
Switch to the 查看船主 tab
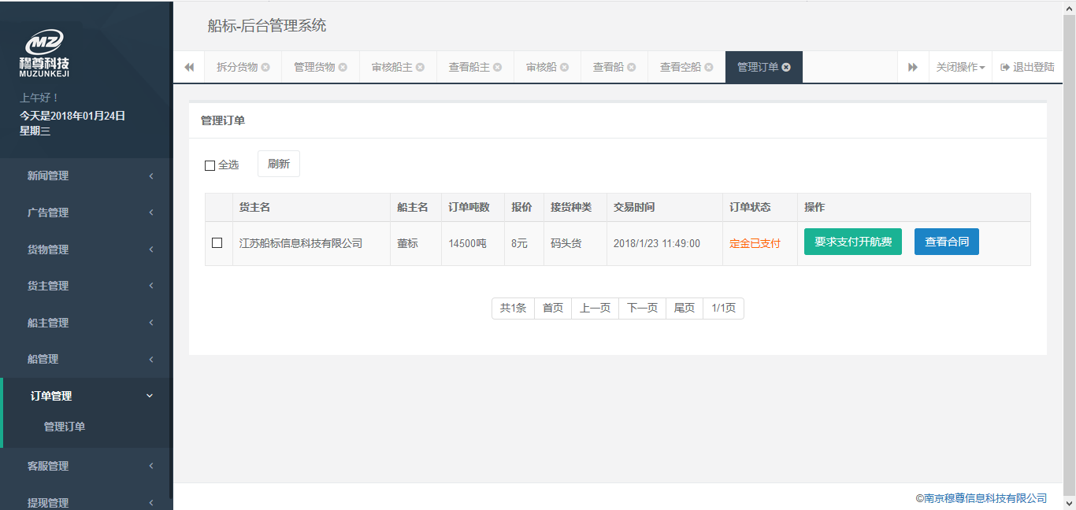(469, 68)
